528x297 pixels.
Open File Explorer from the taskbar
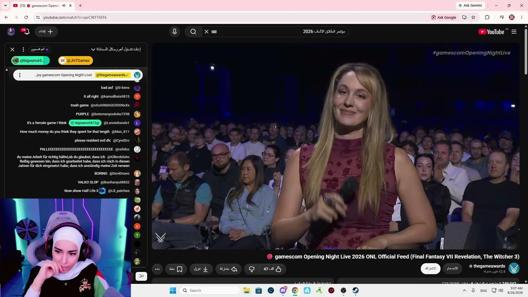tap(247, 290)
